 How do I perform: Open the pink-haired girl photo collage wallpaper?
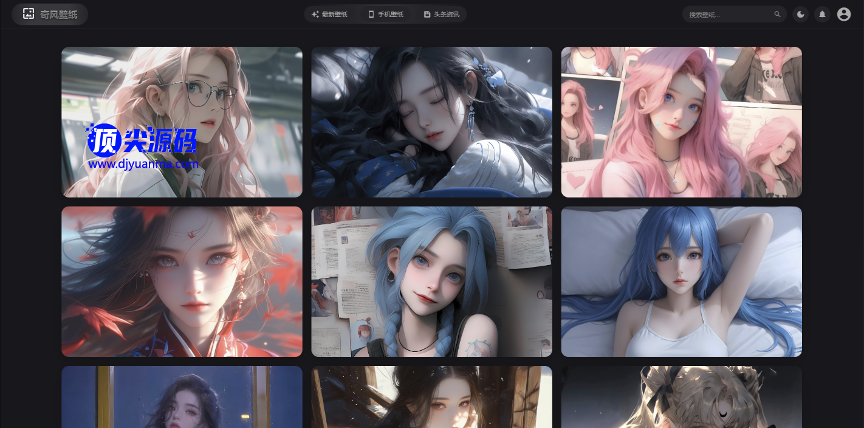click(x=681, y=122)
